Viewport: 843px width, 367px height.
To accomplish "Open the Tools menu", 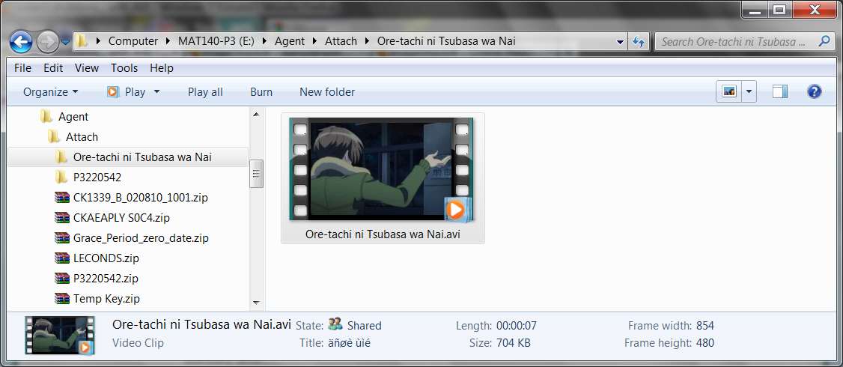I will click(124, 68).
